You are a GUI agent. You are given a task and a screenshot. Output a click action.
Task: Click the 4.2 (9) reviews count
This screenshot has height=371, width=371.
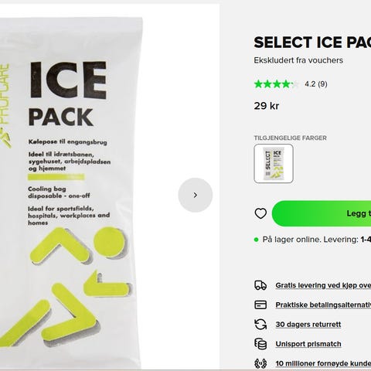point(316,84)
